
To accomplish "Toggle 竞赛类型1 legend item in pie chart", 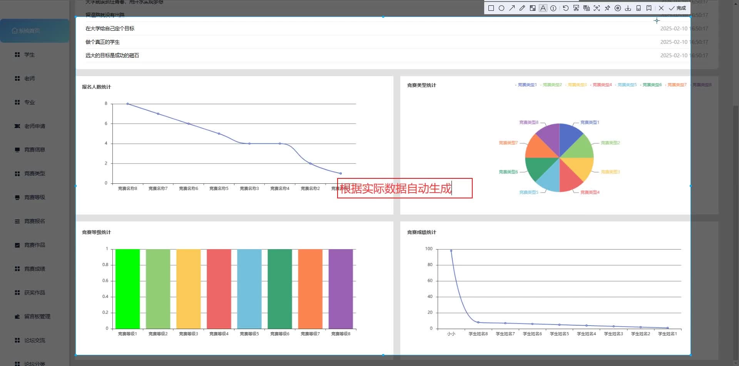I will click(x=527, y=85).
